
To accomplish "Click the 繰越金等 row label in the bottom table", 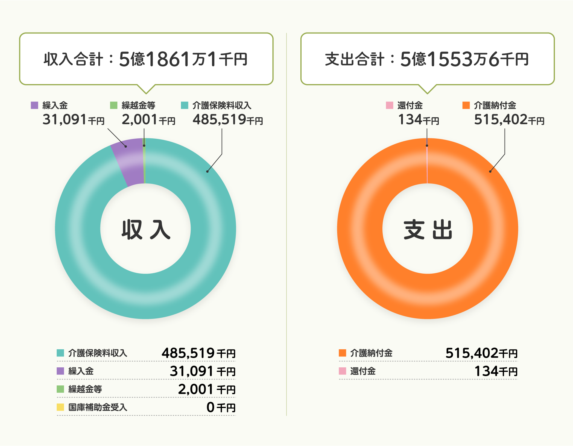I will click(x=85, y=389).
